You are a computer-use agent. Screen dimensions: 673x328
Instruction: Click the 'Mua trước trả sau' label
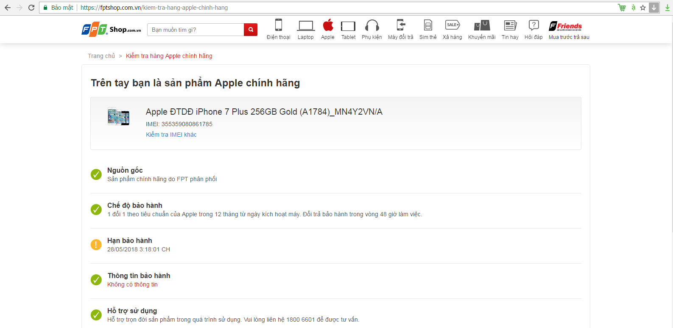tap(569, 37)
